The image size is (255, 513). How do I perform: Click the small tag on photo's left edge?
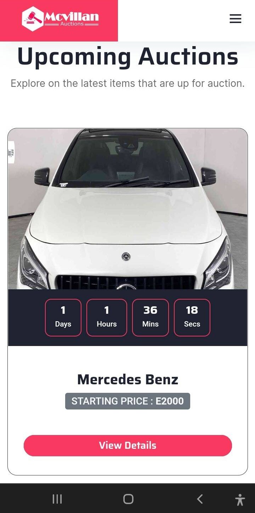pos(11,152)
